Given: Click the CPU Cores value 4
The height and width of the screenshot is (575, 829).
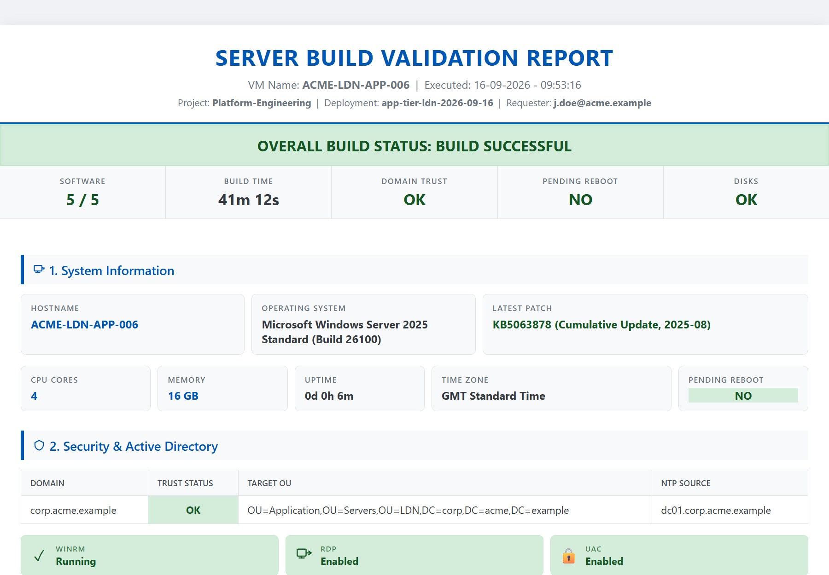Looking at the screenshot, I should (x=34, y=396).
